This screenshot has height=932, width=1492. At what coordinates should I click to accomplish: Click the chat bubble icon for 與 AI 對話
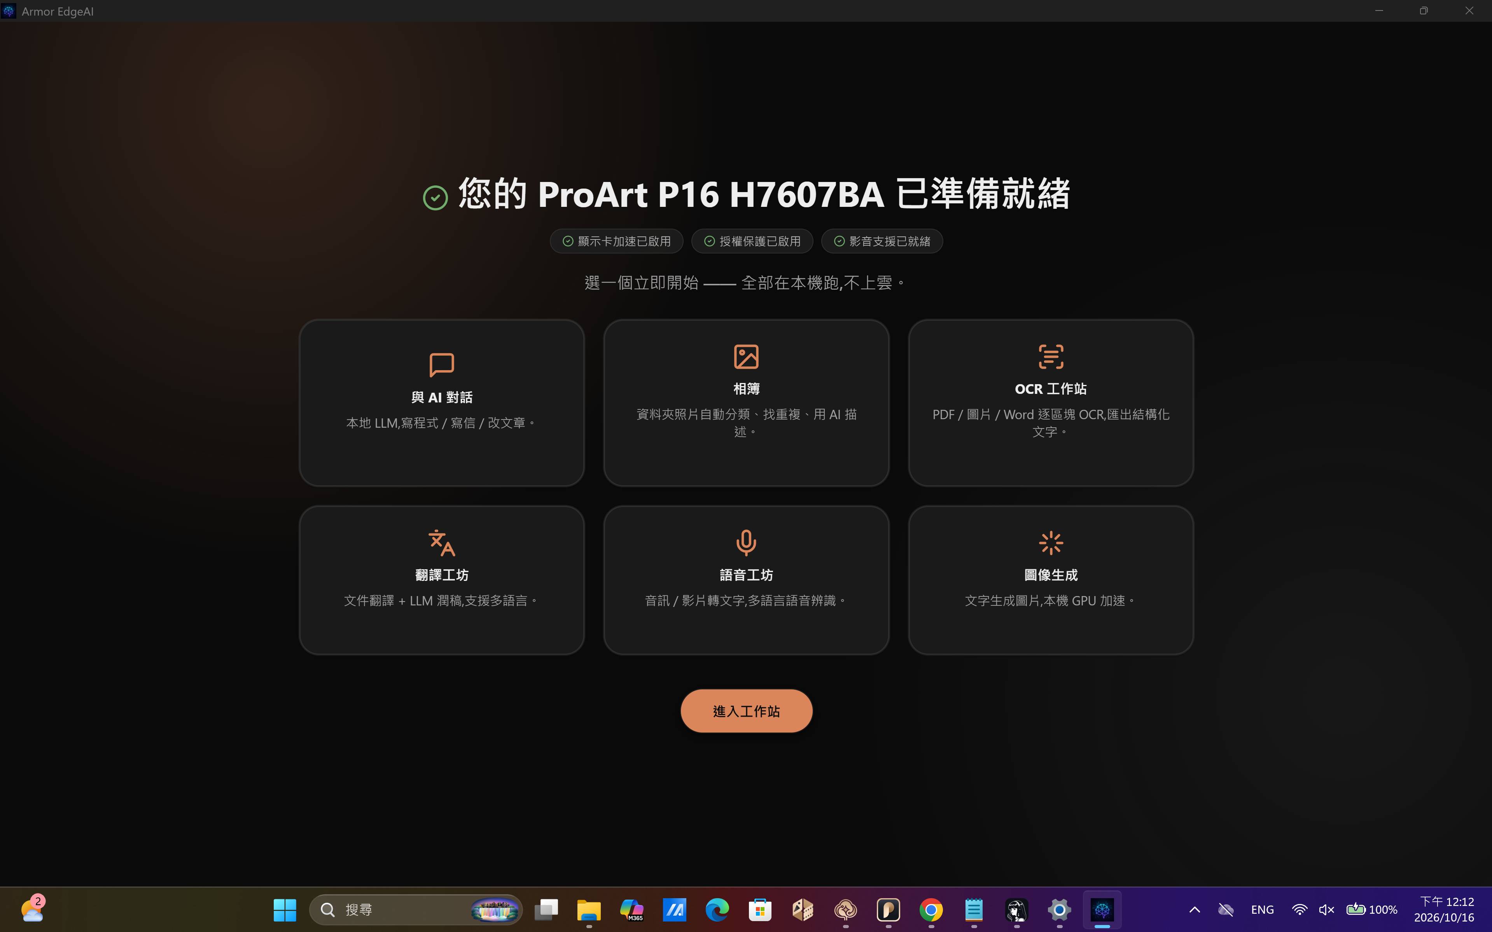coord(441,364)
